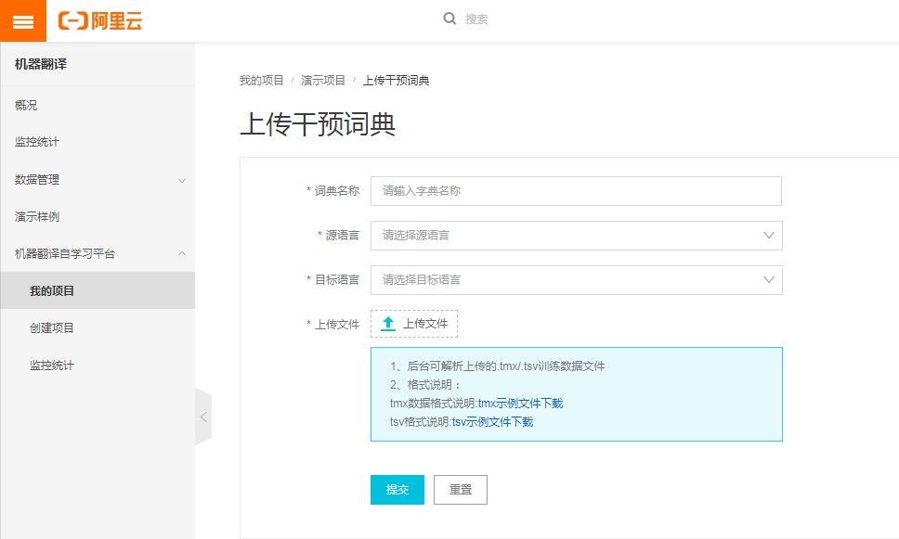Open 监控统计 under 机器翻译

coord(37,142)
